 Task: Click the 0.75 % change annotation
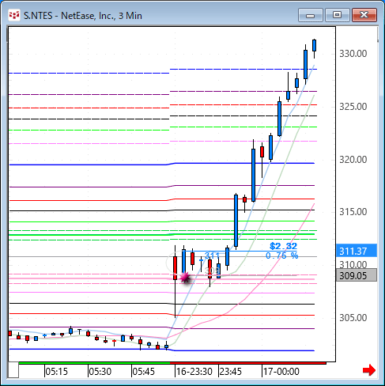(281, 255)
